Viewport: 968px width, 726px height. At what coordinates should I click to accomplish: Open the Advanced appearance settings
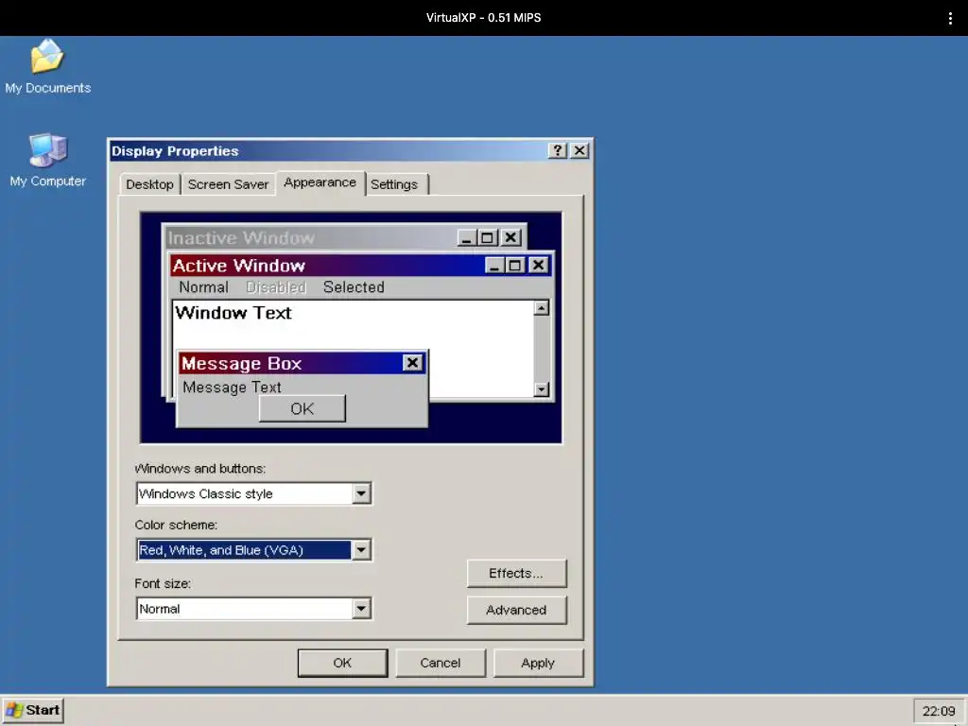516,610
